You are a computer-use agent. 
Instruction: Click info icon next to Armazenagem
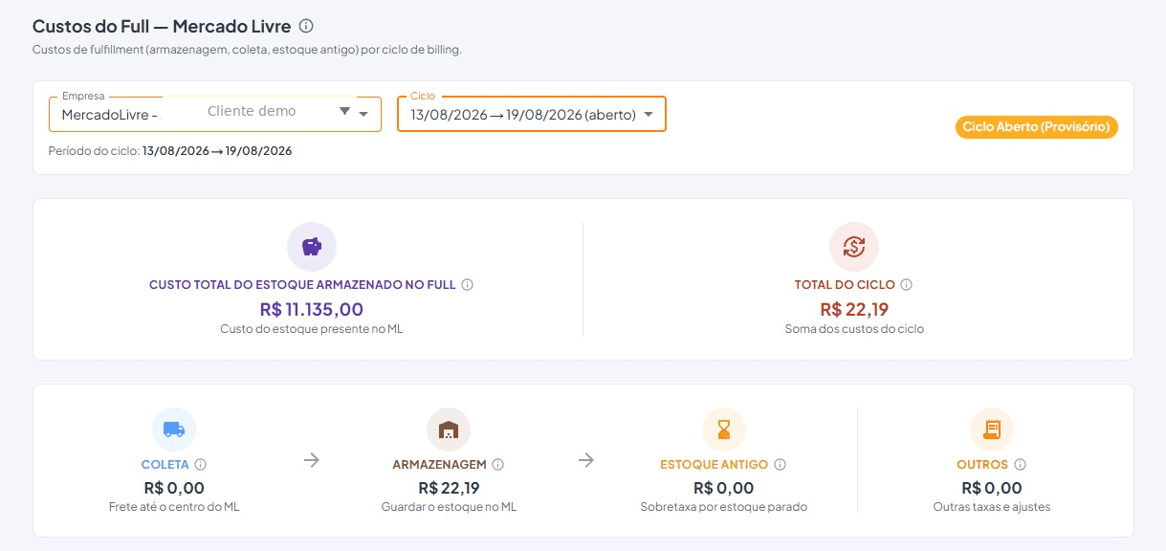click(498, 465)
